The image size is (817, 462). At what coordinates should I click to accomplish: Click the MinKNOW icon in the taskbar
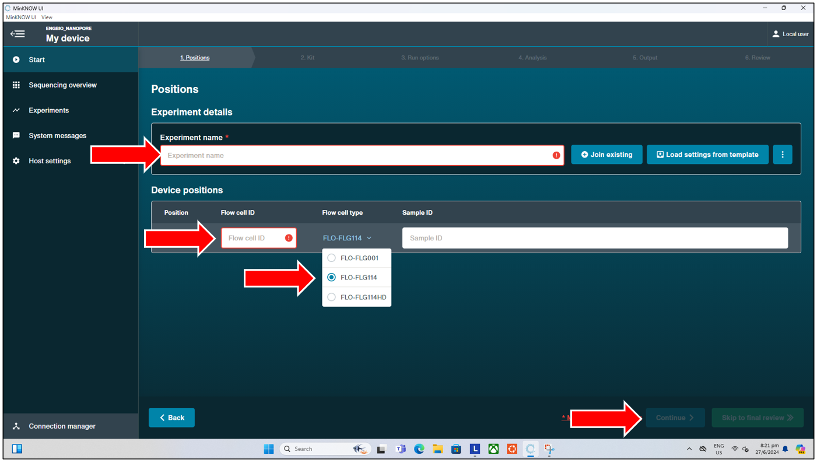[530, 449]
